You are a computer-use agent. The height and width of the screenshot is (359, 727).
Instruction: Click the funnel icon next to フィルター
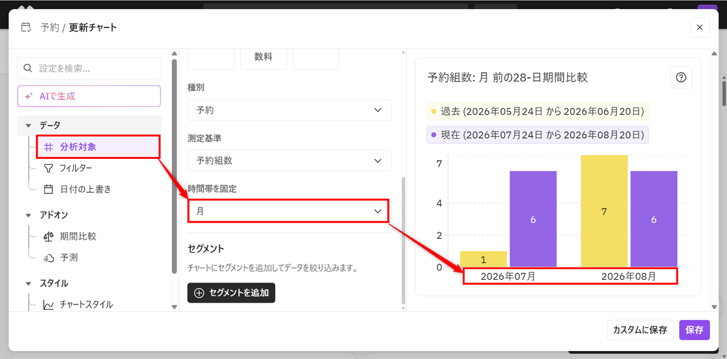(x=49, y=168)
